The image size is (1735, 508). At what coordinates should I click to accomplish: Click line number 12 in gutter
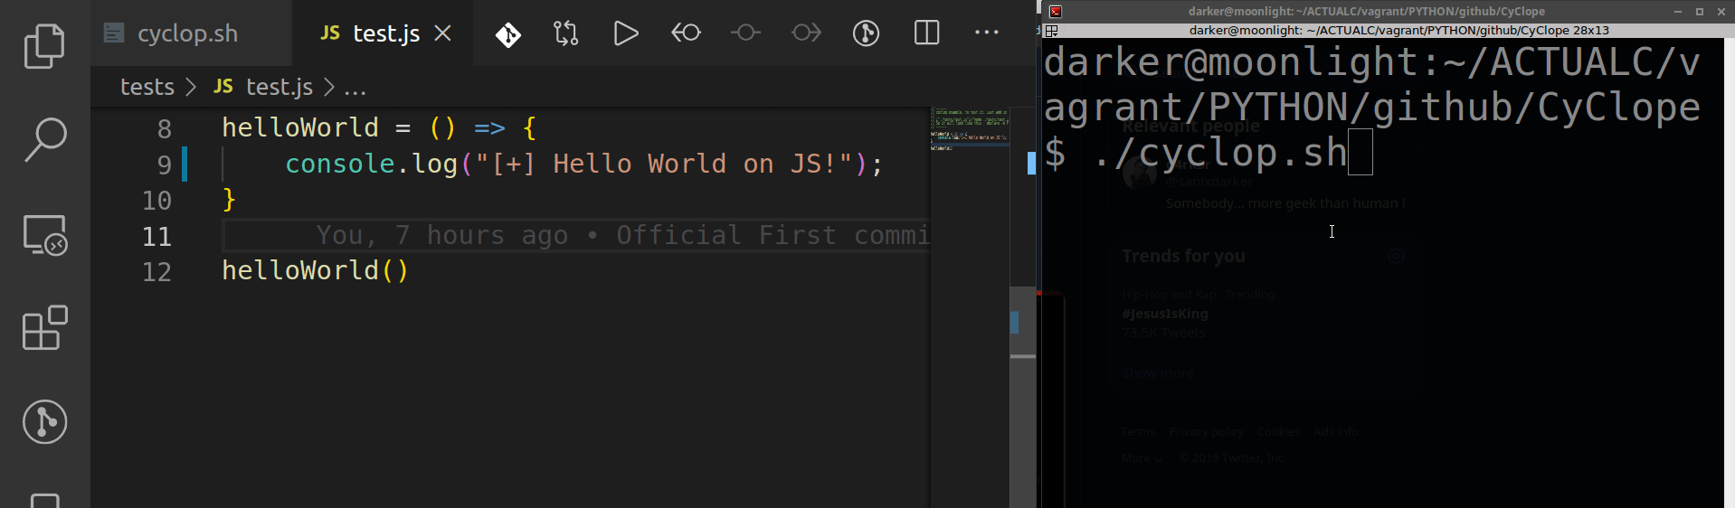pos(156,271)
